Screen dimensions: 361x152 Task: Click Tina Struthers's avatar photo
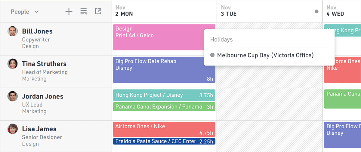pos(13,64)
